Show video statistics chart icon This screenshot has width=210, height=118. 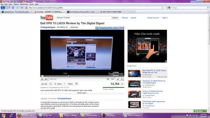click(x=122, y=84)
